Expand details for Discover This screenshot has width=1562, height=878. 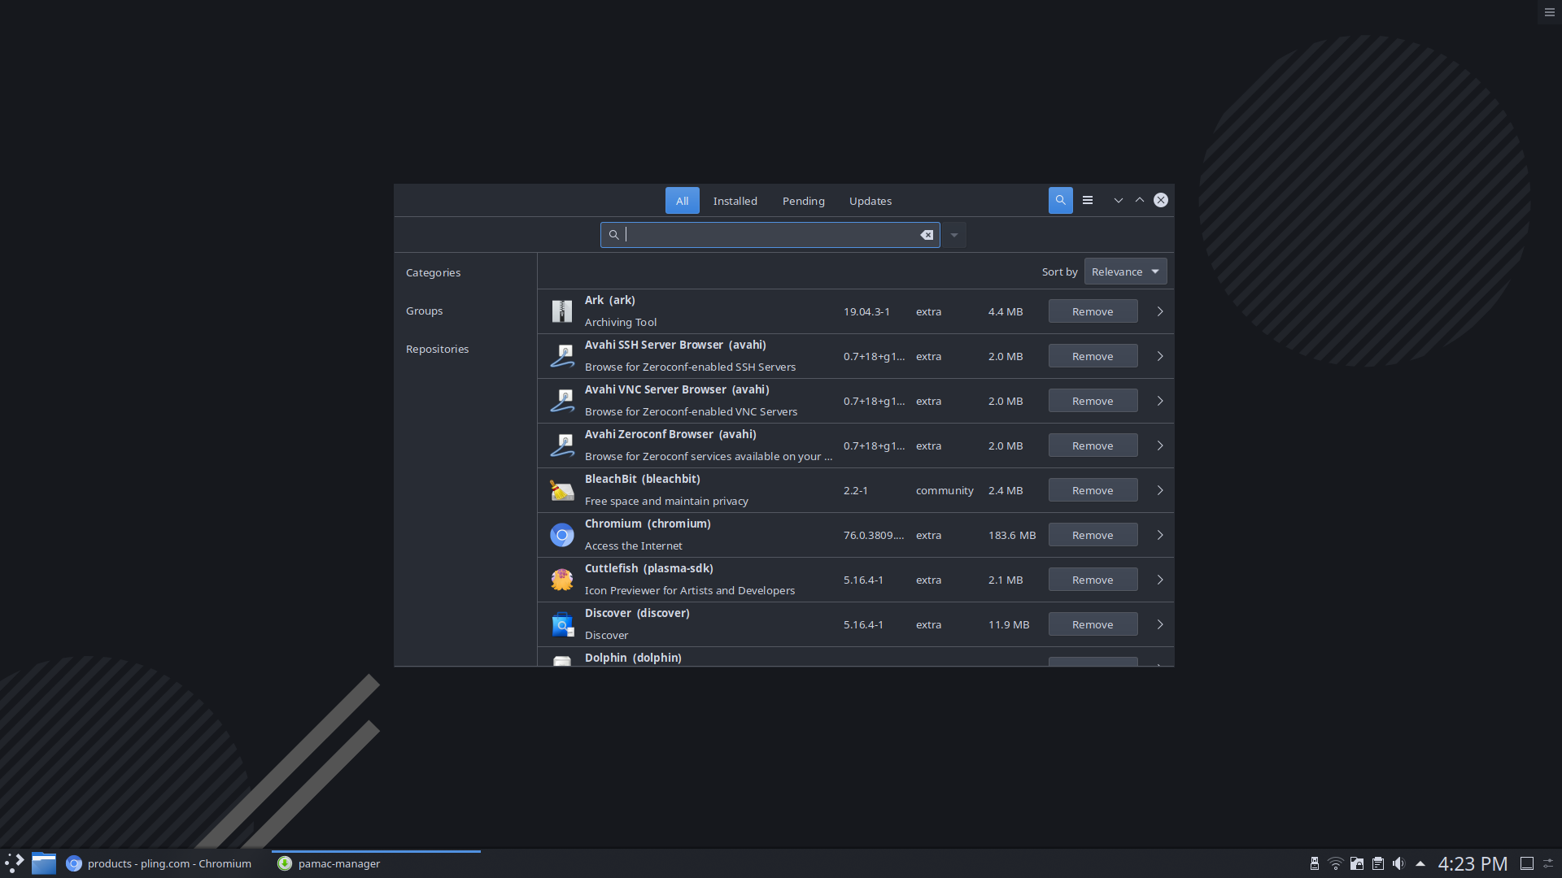pyautogui.click(x=1160, y=624)
